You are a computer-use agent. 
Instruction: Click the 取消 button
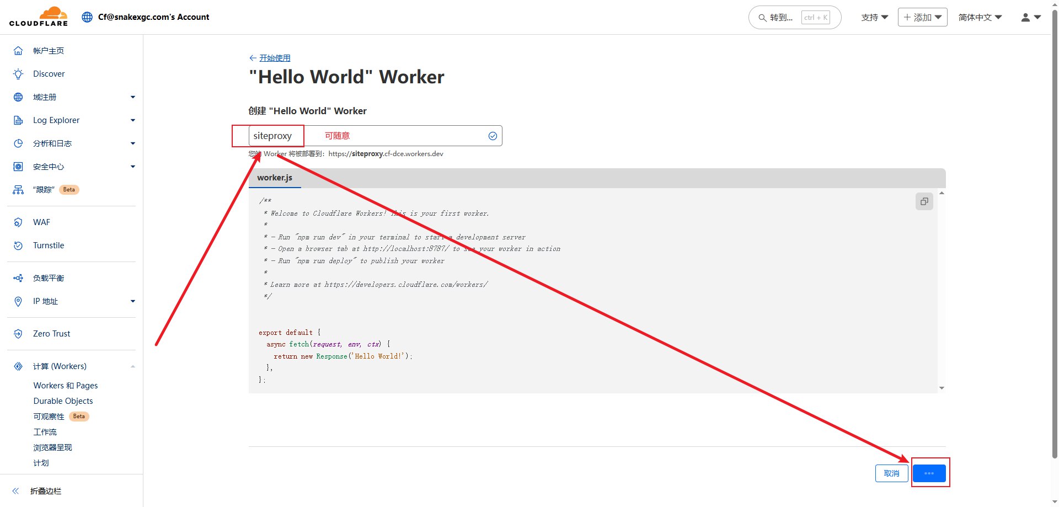[x=891, y=473]
